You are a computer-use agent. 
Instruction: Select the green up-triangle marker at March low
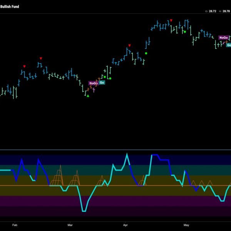(x=88, y=96)
